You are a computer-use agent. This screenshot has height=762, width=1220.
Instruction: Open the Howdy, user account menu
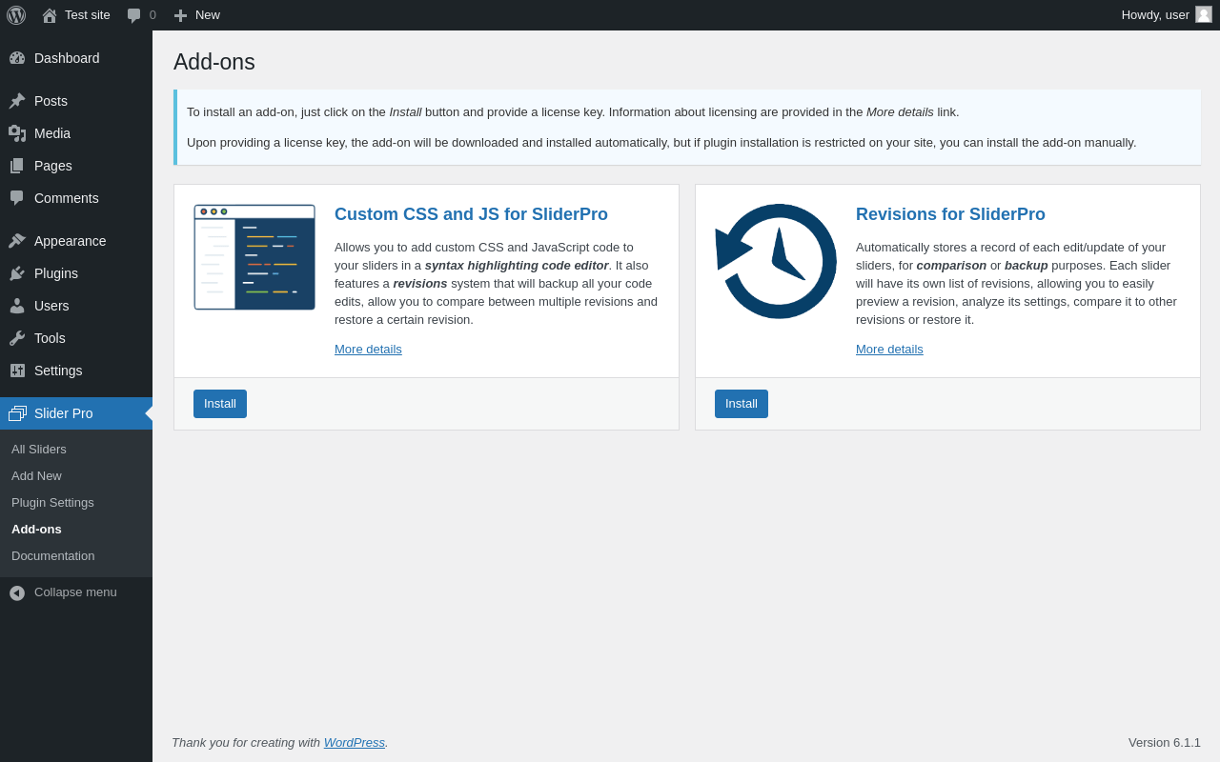click(1167, 15)
